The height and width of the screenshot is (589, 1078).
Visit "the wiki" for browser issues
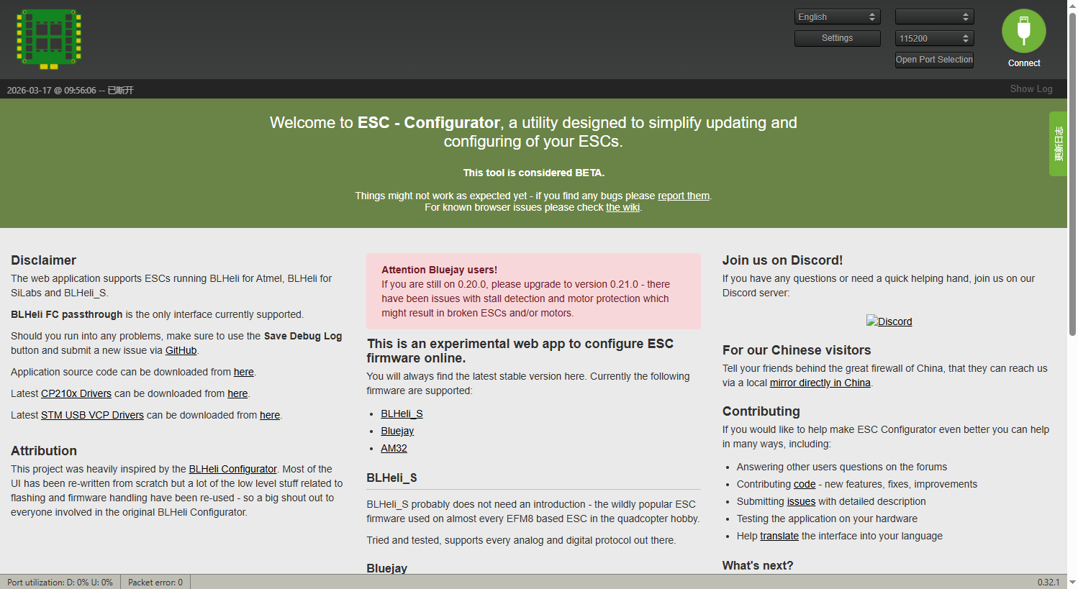(x=622, y=207)
